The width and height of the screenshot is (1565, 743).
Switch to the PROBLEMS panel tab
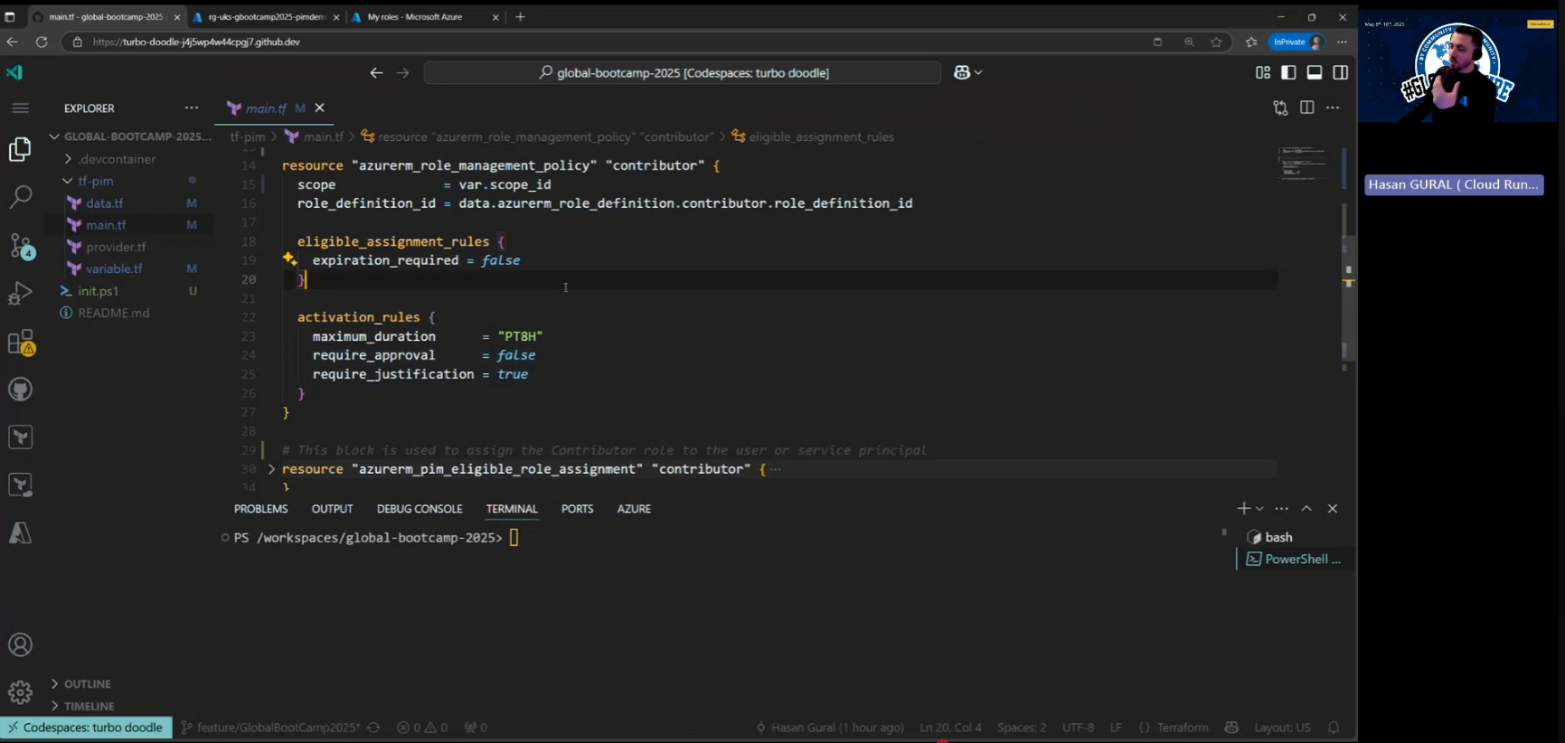pos(260,509)
